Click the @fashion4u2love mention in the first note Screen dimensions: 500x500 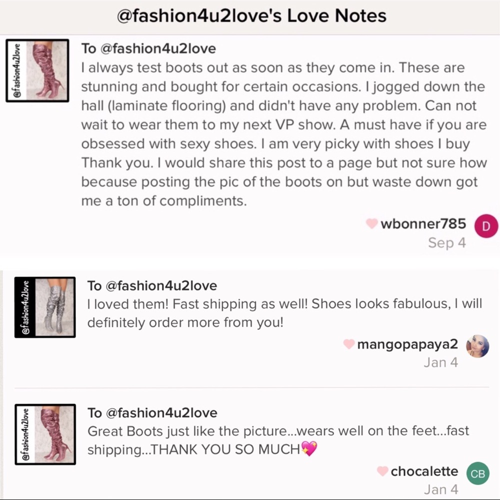pos(158,48)
